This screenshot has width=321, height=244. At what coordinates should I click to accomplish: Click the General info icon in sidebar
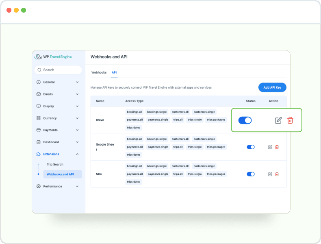point(39,82)
